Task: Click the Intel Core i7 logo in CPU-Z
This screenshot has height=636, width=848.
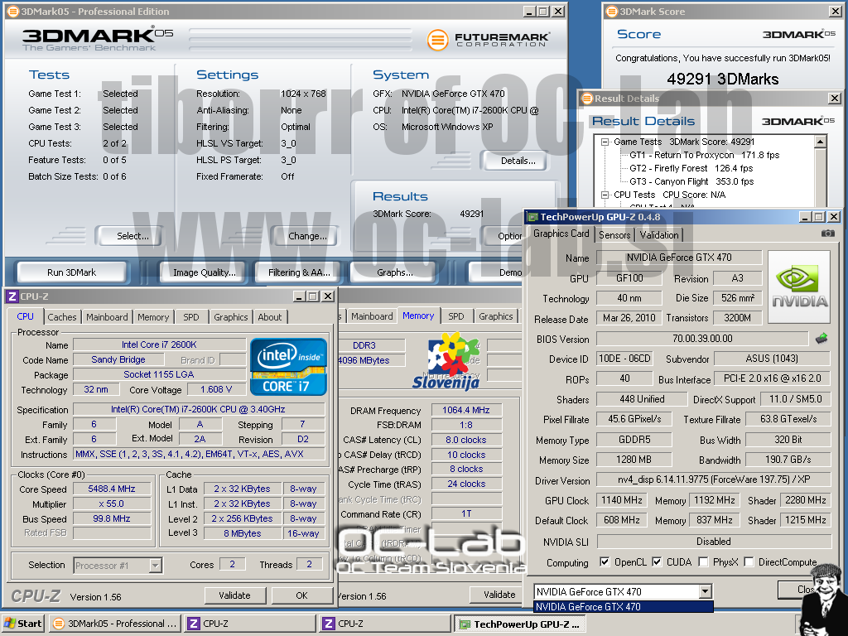Action: click(288, 367)
